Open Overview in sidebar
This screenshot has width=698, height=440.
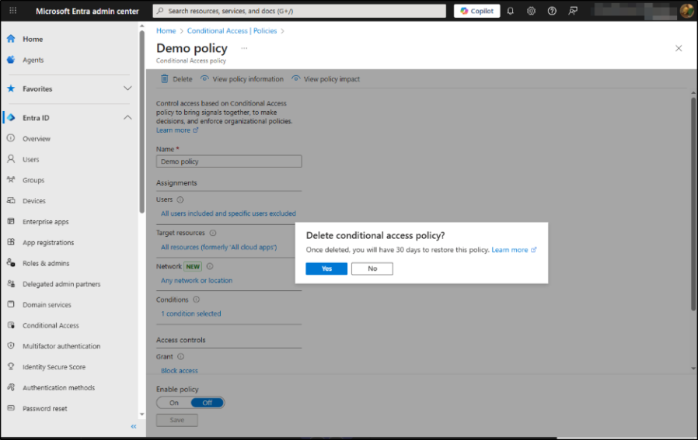click(x=37, y=139)
